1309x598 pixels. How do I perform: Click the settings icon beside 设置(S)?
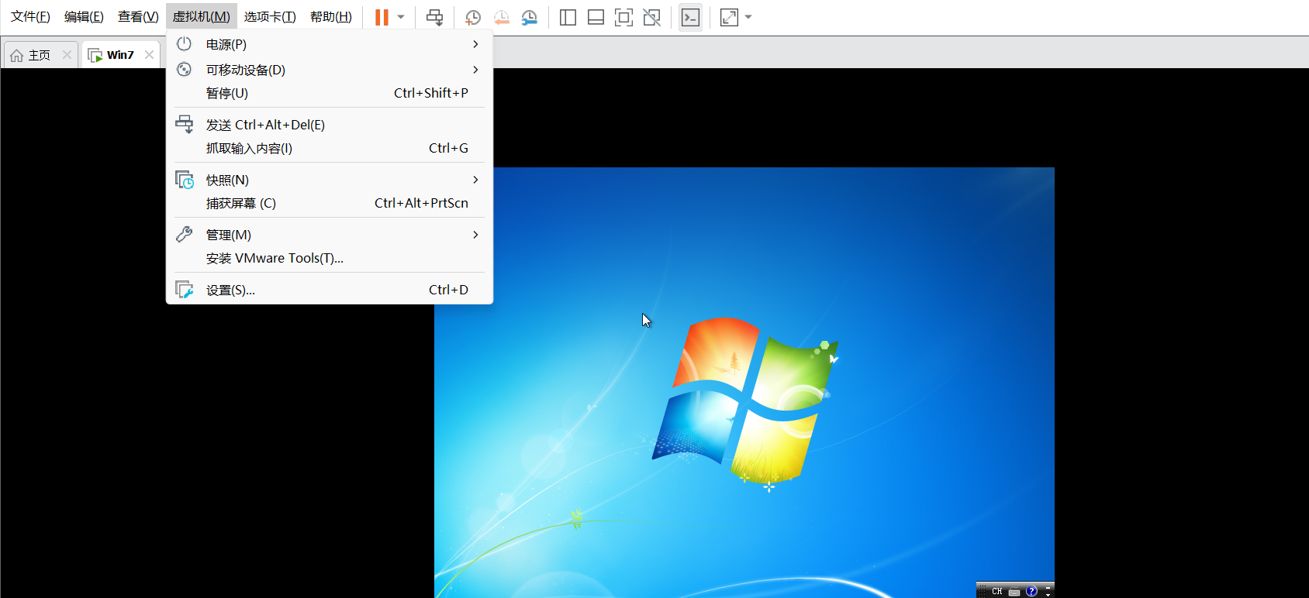click(x=185, y=290)
